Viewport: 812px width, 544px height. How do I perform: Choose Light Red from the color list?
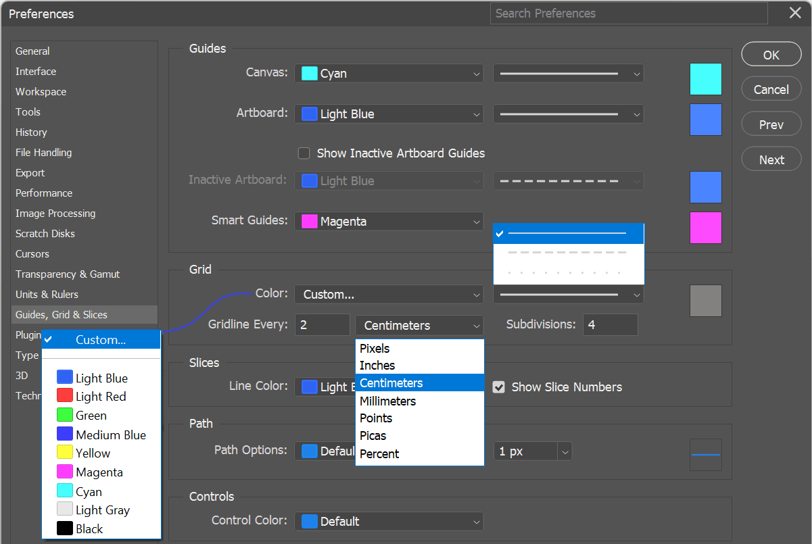(x=101, y=397)
